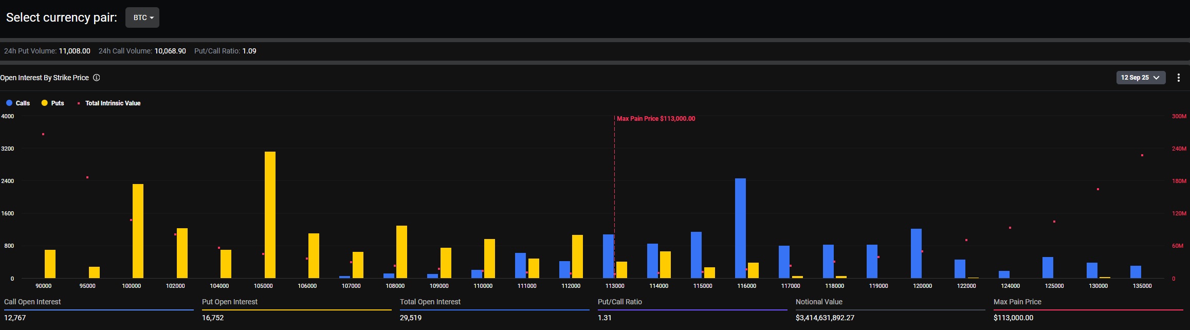The width and height of the screenshot is (1190, 330).
Task: Click the Max Pain Price $113,000.00 label
Action: [656, 119]
